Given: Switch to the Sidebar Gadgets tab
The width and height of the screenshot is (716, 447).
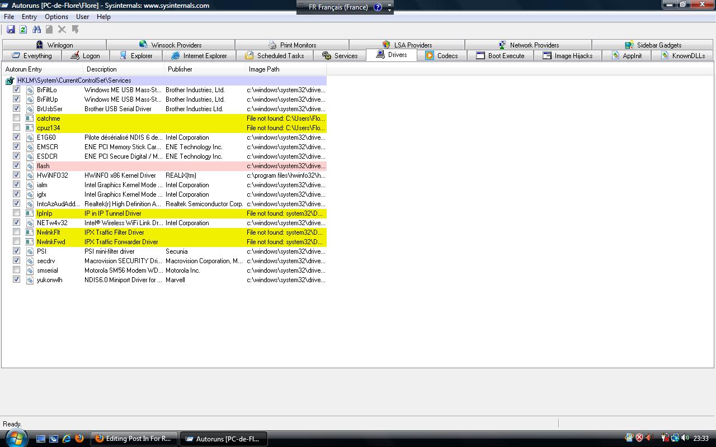Looking at the screenshot, I should 653,45.
